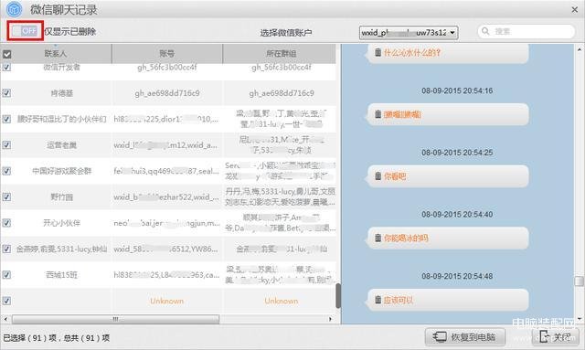
Task: Click the search magnifier icon
Action: (x=485, y=31)
